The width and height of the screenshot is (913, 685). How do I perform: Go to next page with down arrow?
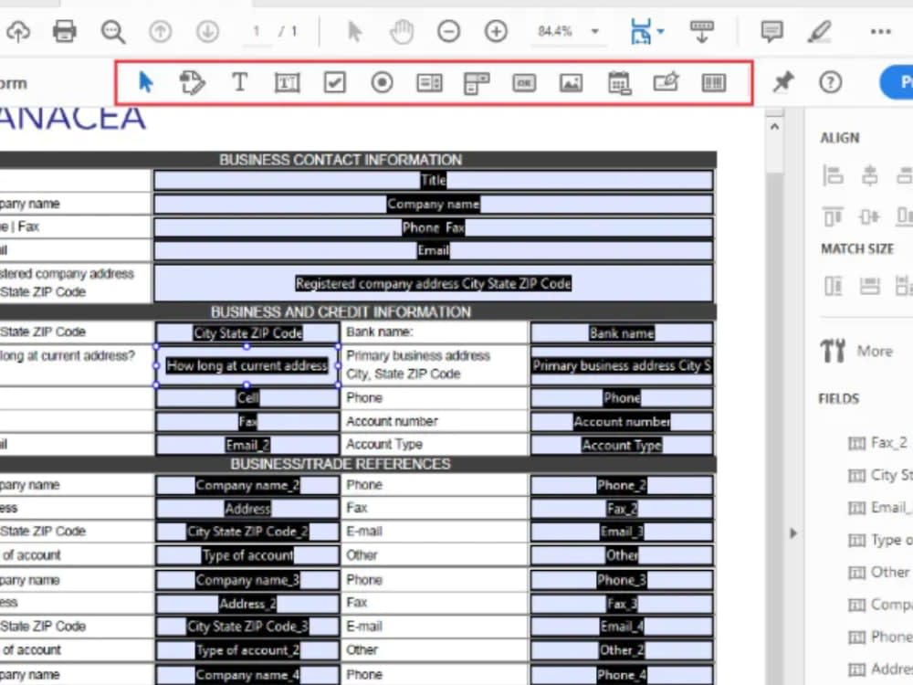tap(207, 31)
